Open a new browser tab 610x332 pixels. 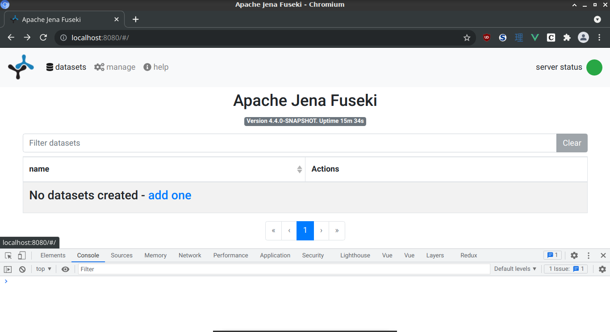136,19
